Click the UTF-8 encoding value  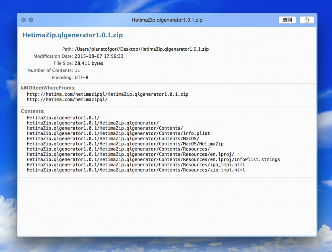tap(82, 77)
